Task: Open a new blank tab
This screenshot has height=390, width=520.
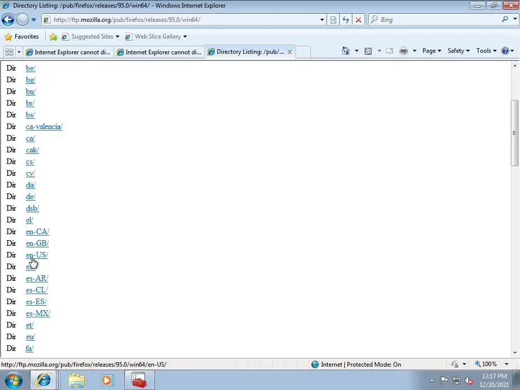Action: pyautogui.click(x=303, y=52)
